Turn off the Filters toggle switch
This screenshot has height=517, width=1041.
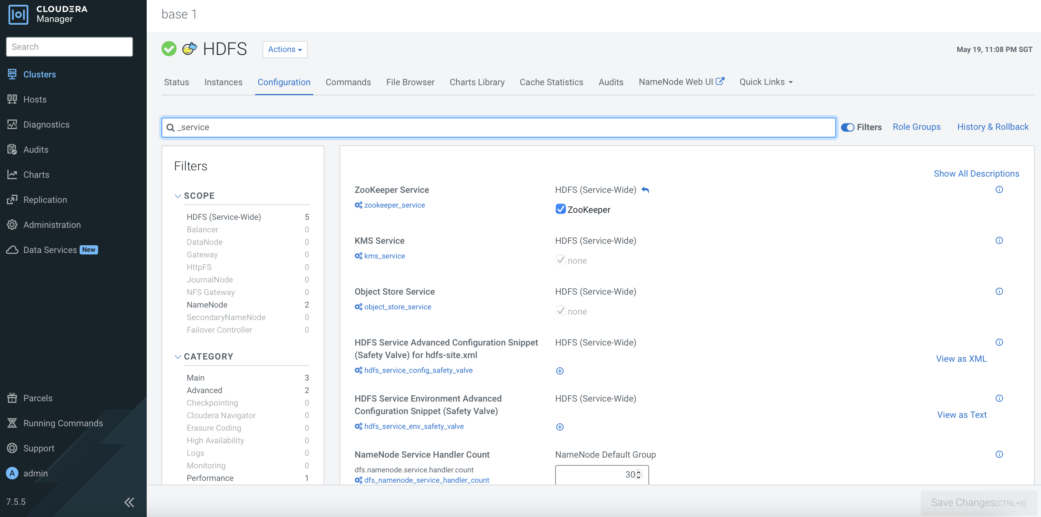pyautogui.click(x=847, y=127)
